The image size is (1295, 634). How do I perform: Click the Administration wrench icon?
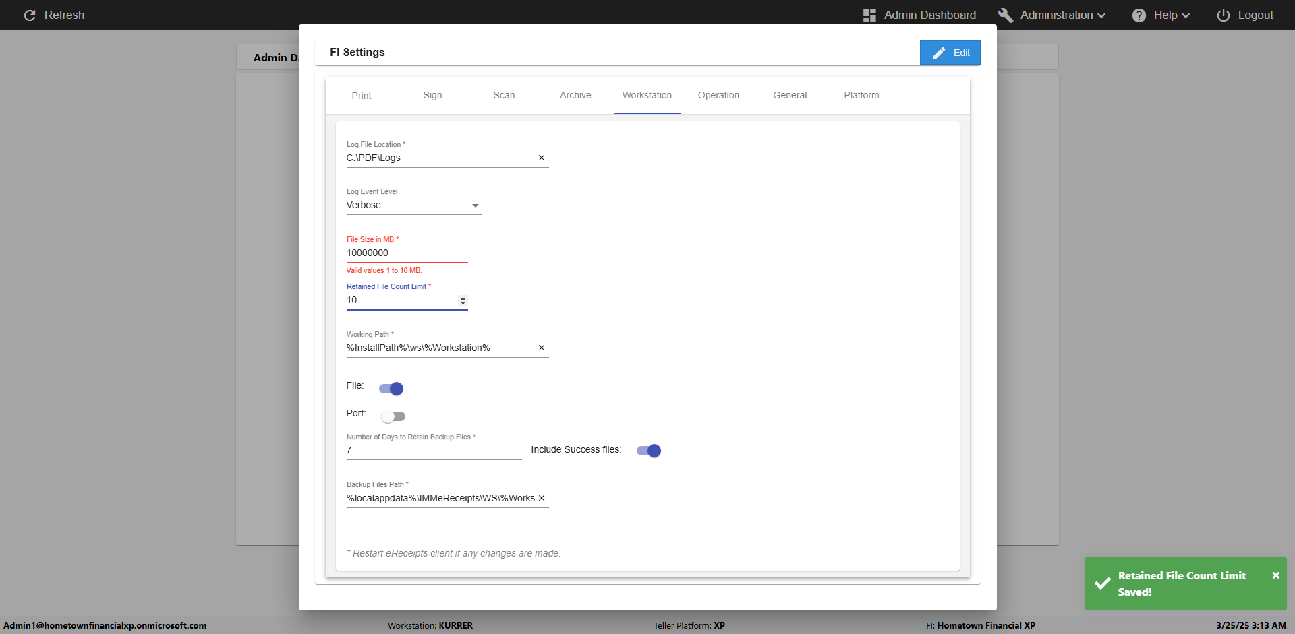[x=1006, y=15]
